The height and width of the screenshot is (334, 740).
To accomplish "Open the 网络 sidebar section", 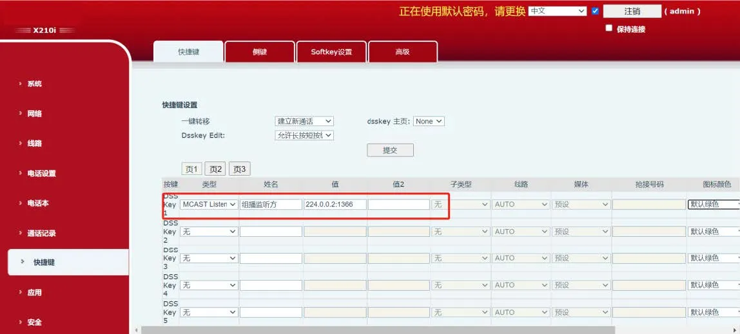I will click(34, 113).
